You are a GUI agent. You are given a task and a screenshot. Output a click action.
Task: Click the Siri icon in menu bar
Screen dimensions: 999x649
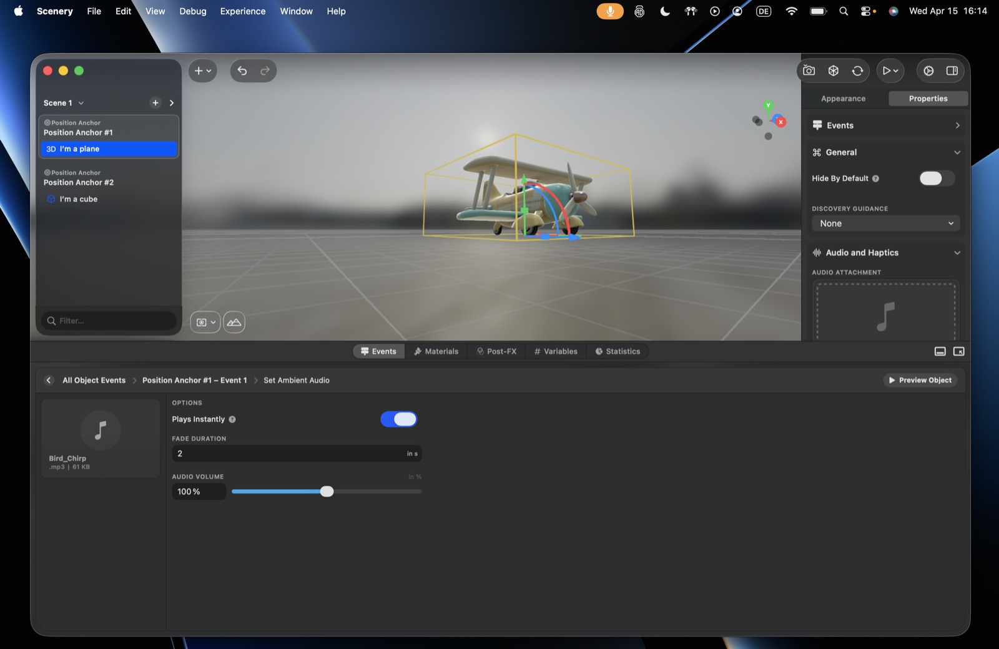(x=893, y=11)
